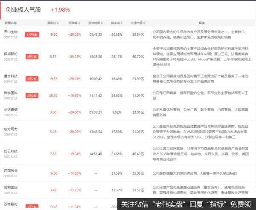Click the change value +20.02%

(74, 35)
